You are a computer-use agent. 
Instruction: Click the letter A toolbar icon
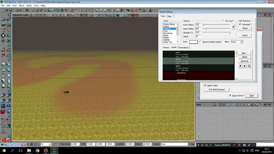click(x=62, y=10)
